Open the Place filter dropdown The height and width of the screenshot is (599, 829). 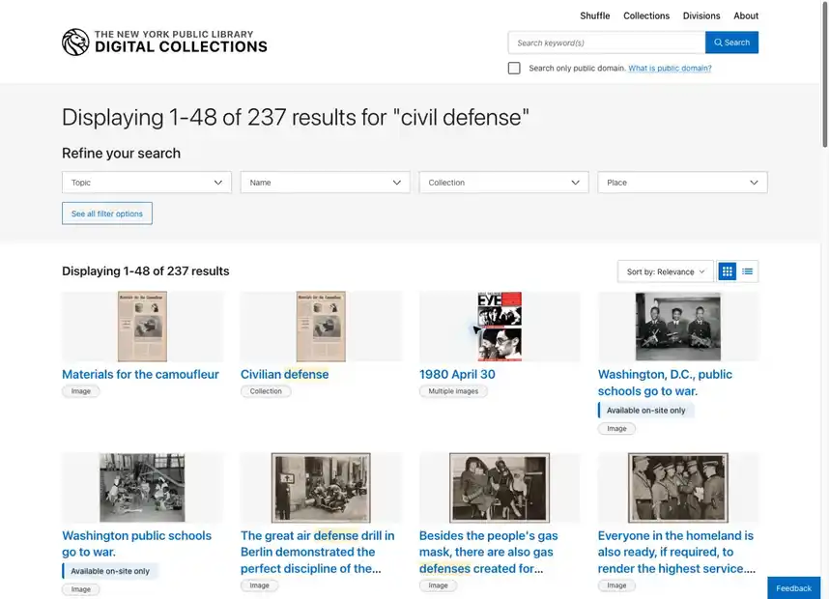pyautogui.click(x=682, y=183)
